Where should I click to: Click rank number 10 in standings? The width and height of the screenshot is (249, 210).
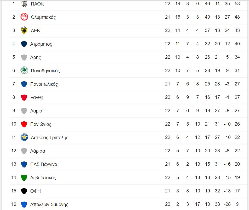tap(14, 124)
